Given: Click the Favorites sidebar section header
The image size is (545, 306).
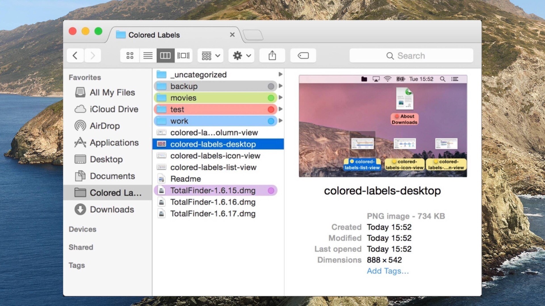Looking at the screenshot, I should (85, 77).
